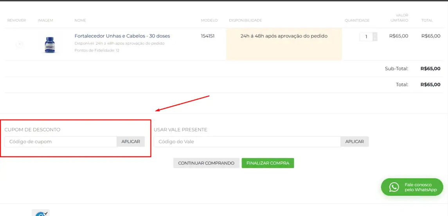Decrease product quantity with down arrow

click(x=375, y=39)
